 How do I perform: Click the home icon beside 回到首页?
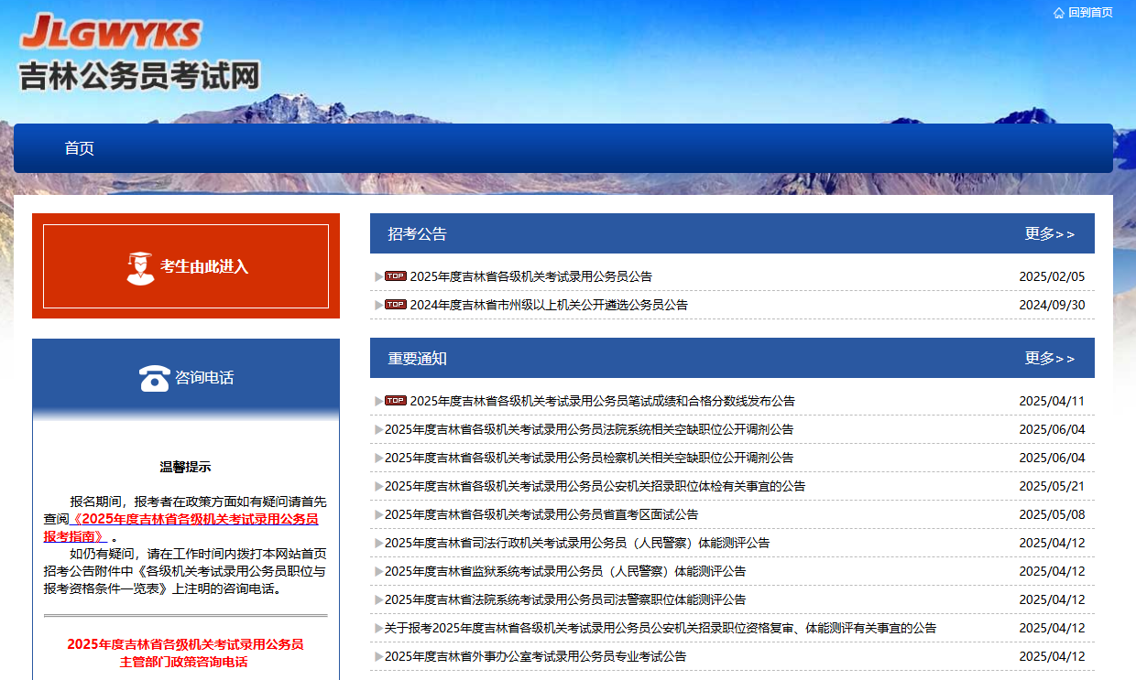pyautogui.click(x=1059, y=13)
